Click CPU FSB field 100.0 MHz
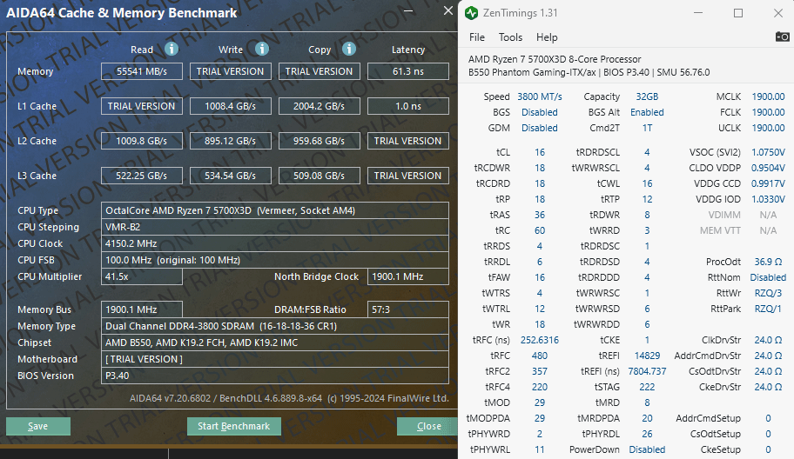Image resolution: width=794 pixels, height=459 pixels. (x=275, y=260)
